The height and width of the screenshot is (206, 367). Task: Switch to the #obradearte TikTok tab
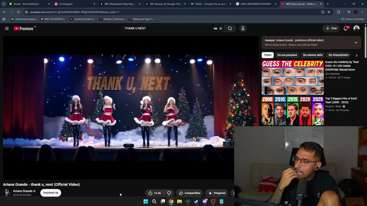(120, 4)
